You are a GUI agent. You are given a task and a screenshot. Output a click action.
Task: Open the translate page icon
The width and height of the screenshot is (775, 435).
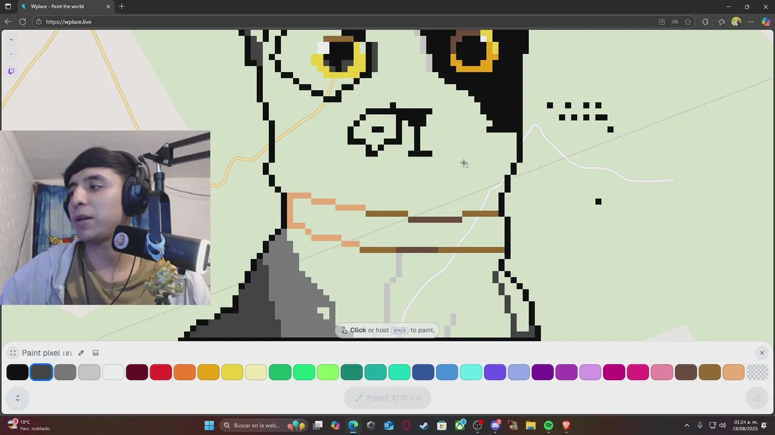[674, 22]
